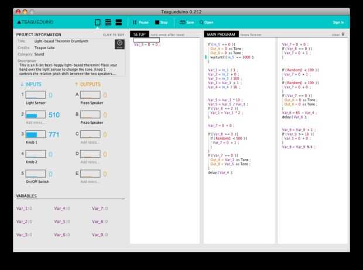Screen dimensions: 363x270
Task: Save the current project
Action: [187, 22]
